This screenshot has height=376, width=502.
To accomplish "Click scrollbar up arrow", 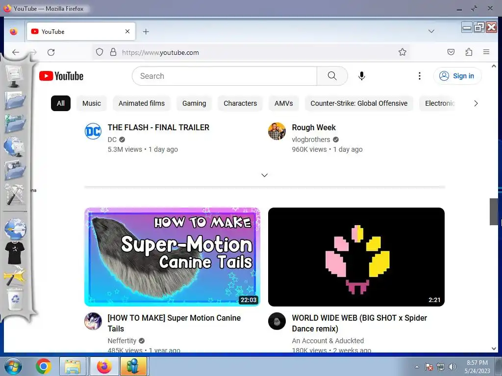I will point(494,66).
